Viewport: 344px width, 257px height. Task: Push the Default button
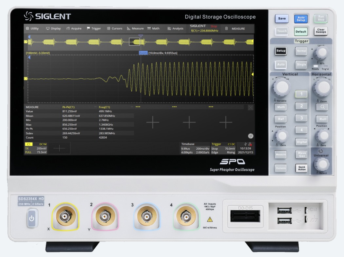[301, 32]
